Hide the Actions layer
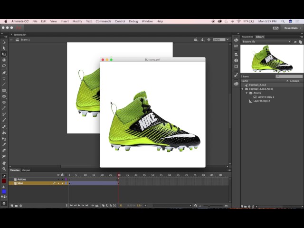The width and height of the screenshot is (304, 228). 58,180
